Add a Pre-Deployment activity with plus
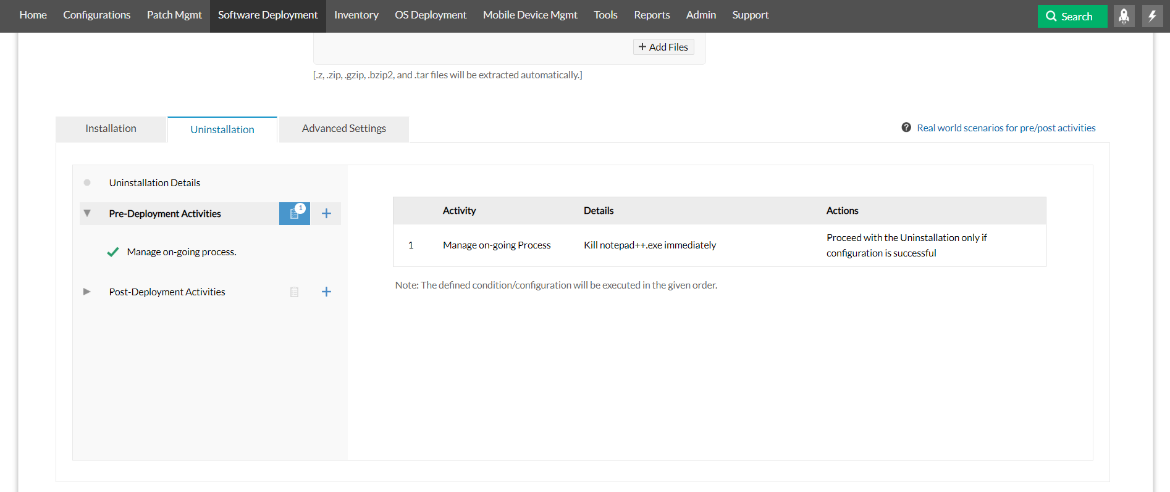The width and height of the screenshot is (1170, 492). (x=326, y=213)
